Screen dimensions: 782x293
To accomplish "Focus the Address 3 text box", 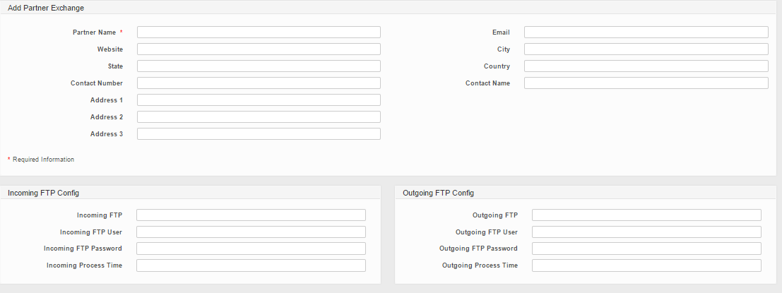I will pyautogui.click(x=259, y=134).
